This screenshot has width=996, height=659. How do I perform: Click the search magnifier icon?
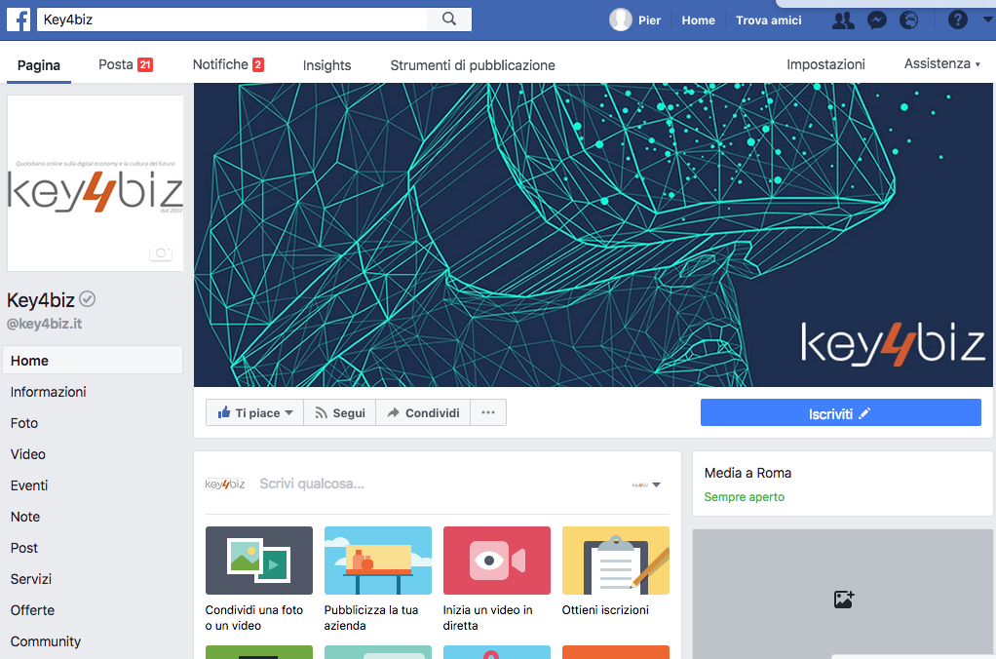(449, 19)
